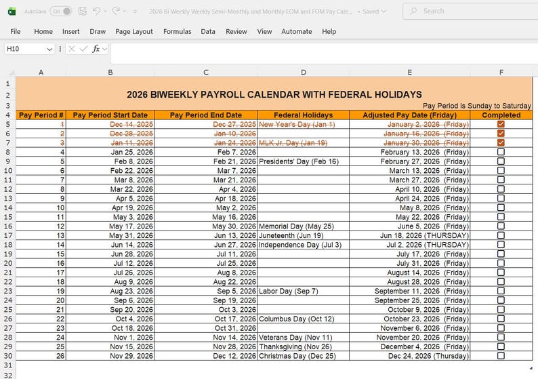Open the Draw tab
Screen dimensions: 538x379
pyautogui.click(x=98, y=32)
